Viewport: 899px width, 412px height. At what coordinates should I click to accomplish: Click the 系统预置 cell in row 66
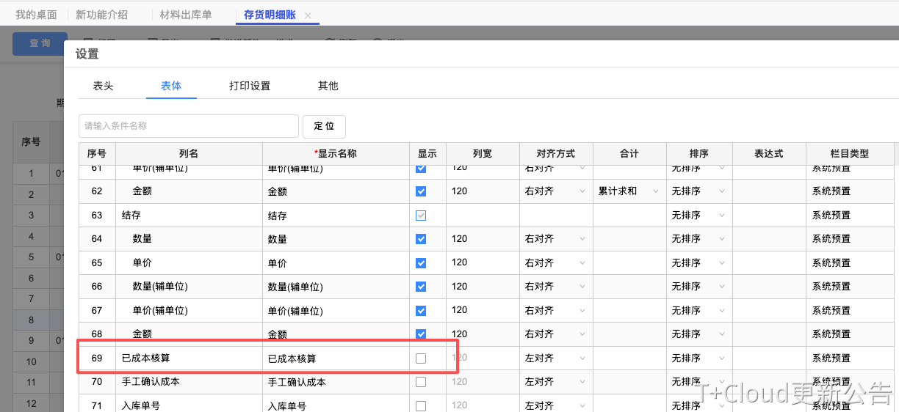[x=850, y=287]
